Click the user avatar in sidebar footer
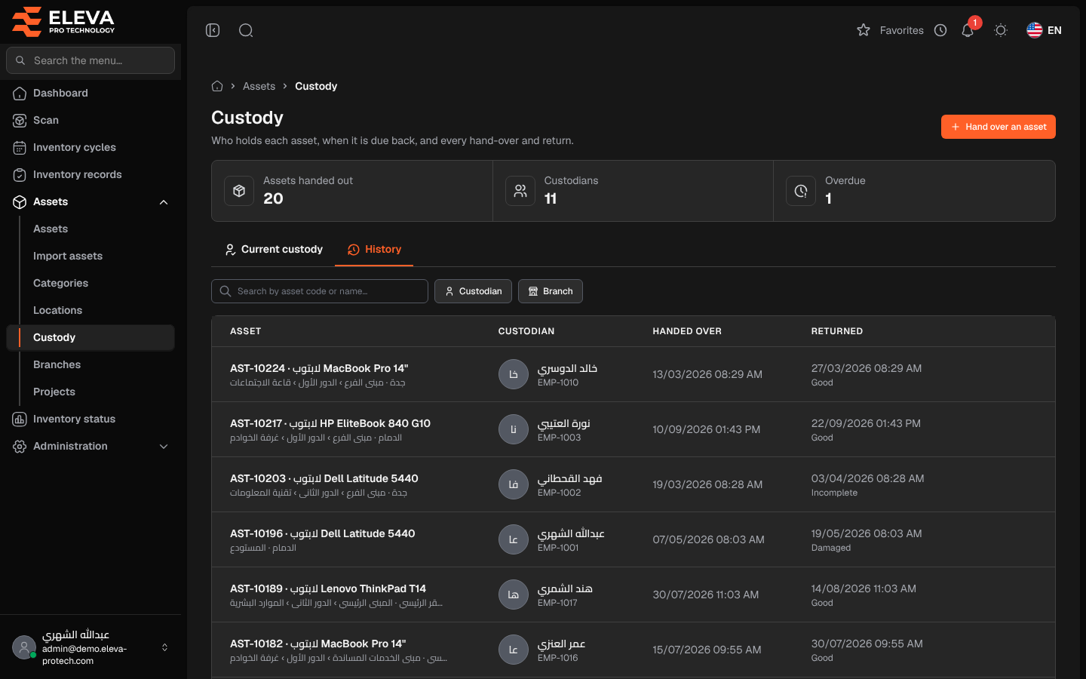Image resolution: width=1086 pixels, height=679 pixels. pos(24,647)
